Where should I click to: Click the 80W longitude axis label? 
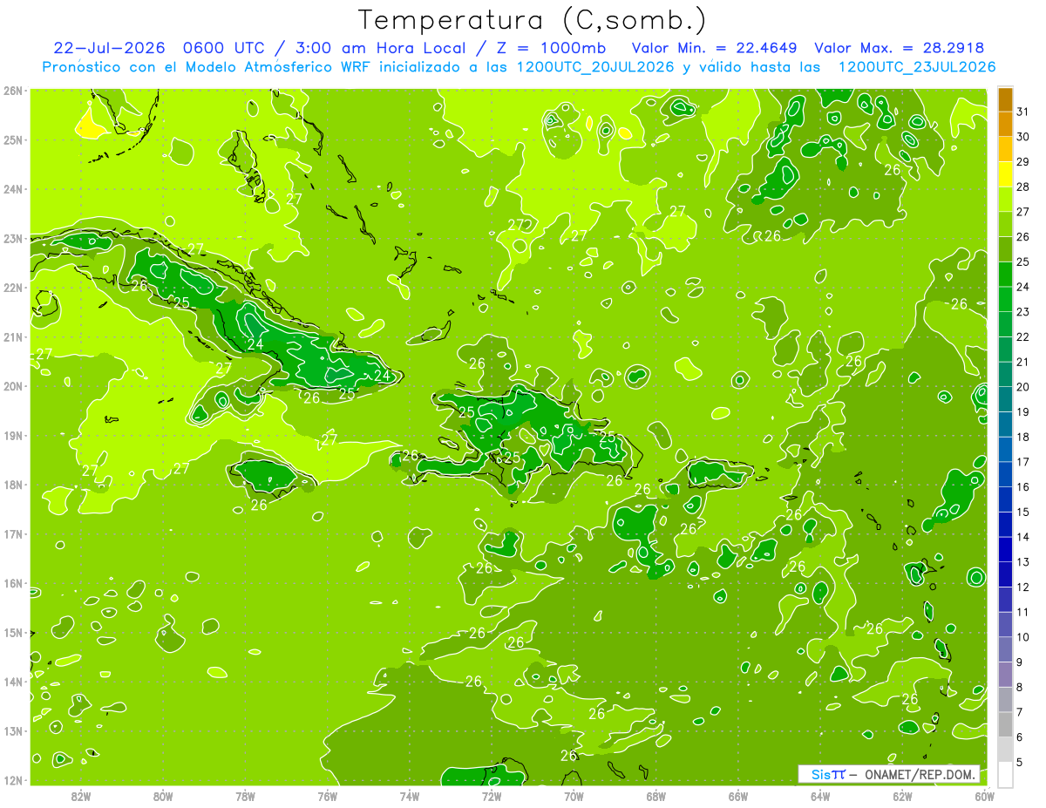click(x=163, y=796)
